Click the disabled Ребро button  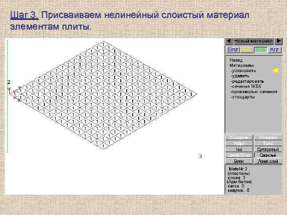[x=239, y=143]
